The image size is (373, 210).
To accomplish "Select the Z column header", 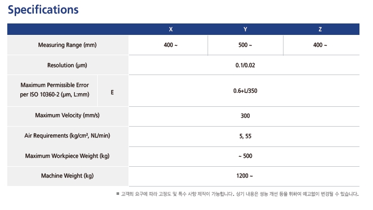I will 320,29.
